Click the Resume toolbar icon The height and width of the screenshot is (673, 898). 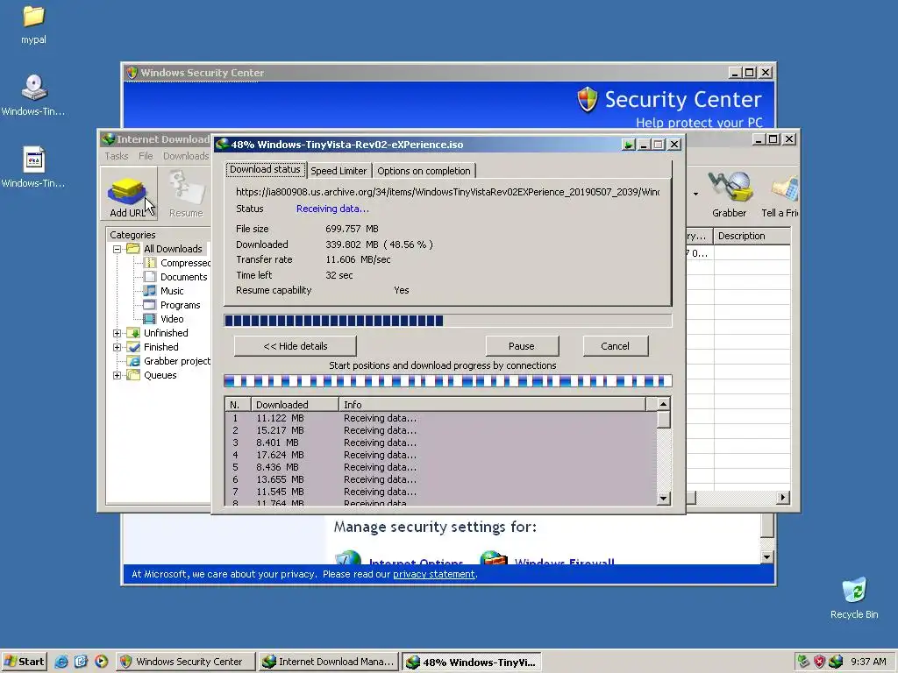[186, 194]
